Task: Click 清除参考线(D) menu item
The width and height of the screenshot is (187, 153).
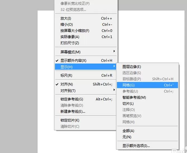Action: 86,105
